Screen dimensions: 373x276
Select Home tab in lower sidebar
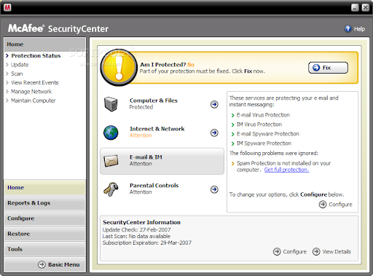(44, 187)
